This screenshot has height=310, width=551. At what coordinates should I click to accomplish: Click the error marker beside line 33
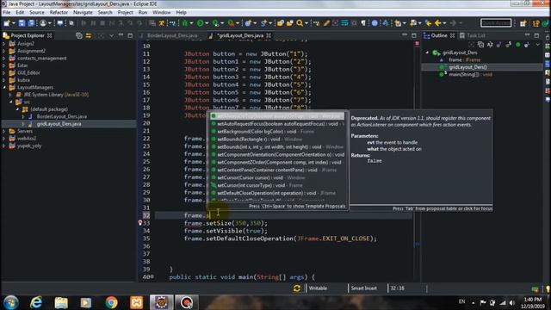pos(139,223)
